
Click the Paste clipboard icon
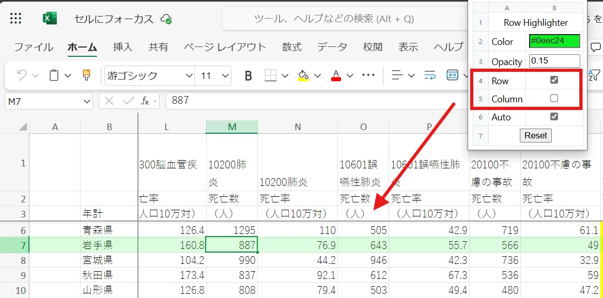tap(54, 75)
